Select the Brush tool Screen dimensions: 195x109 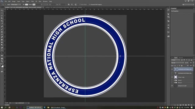[2, 29]
